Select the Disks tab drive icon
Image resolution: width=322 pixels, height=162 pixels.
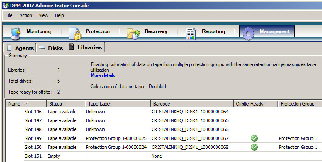click(42, 47)
